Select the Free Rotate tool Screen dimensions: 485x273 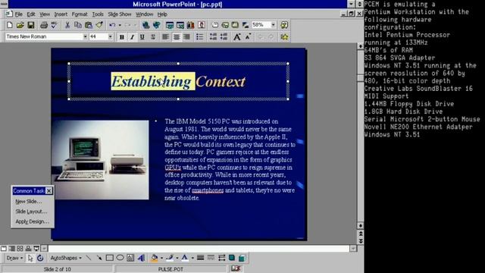coord(40,258)
